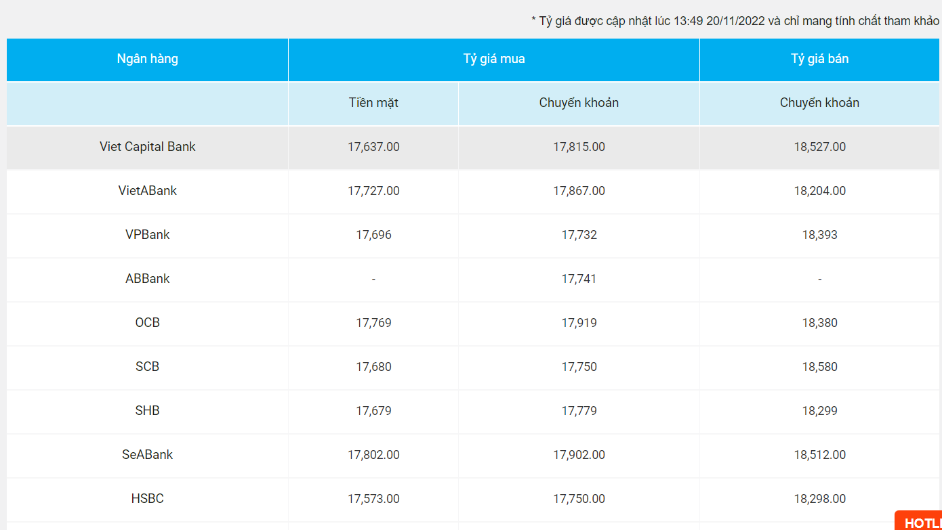
Task: Click SCB transfer buy rate 17,750
Action: point(579,367)
